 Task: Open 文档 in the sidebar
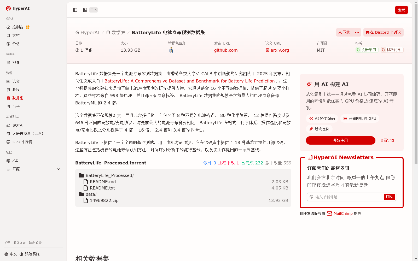coord(13,35)
